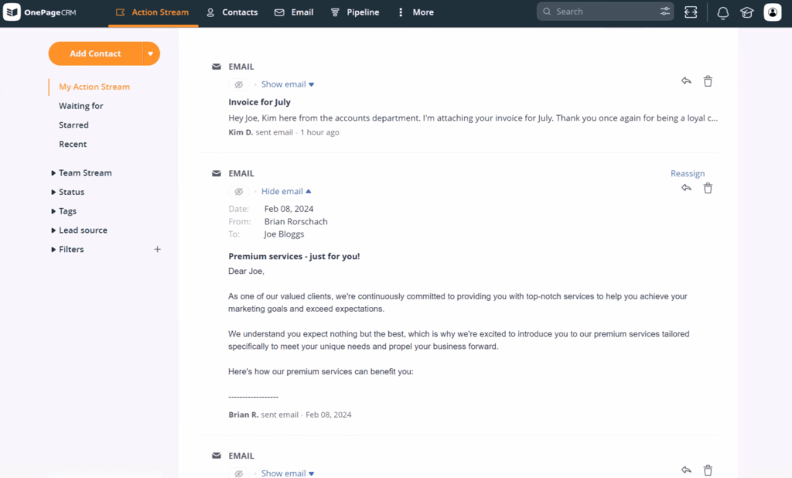This screenshot has width=792, height=478.
Task: Reply to the Premium services email
Action: [686, 187]
